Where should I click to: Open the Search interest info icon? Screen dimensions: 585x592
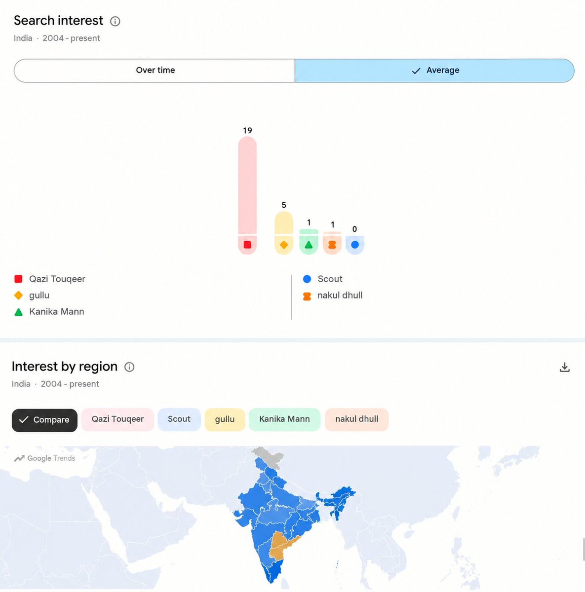115,21
